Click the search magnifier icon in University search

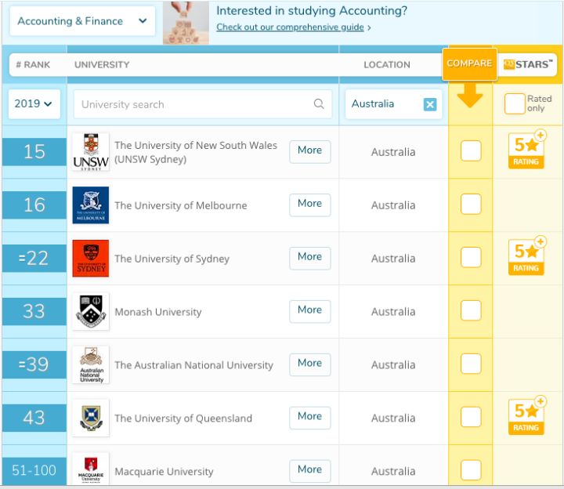click(x=319, y=104)
